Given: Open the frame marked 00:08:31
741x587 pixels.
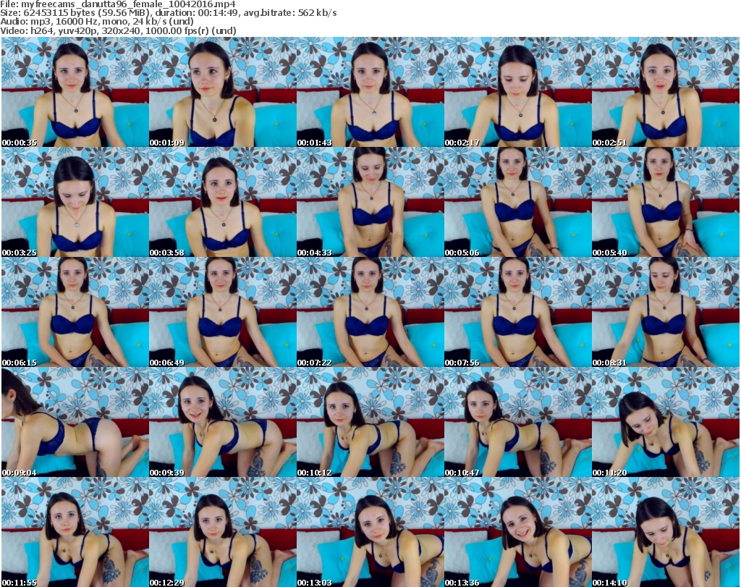Looking at the screenshot, I should click(x=665, y=313).
